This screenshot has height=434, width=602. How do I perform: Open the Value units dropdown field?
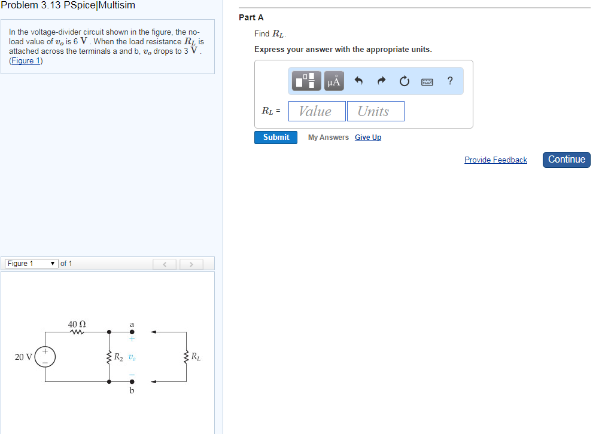pyautogui.click(x=317, y=111)
